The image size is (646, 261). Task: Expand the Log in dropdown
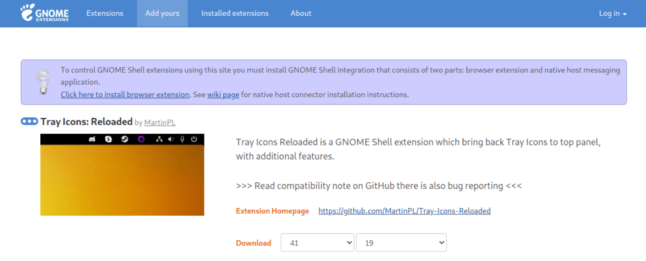613,13
